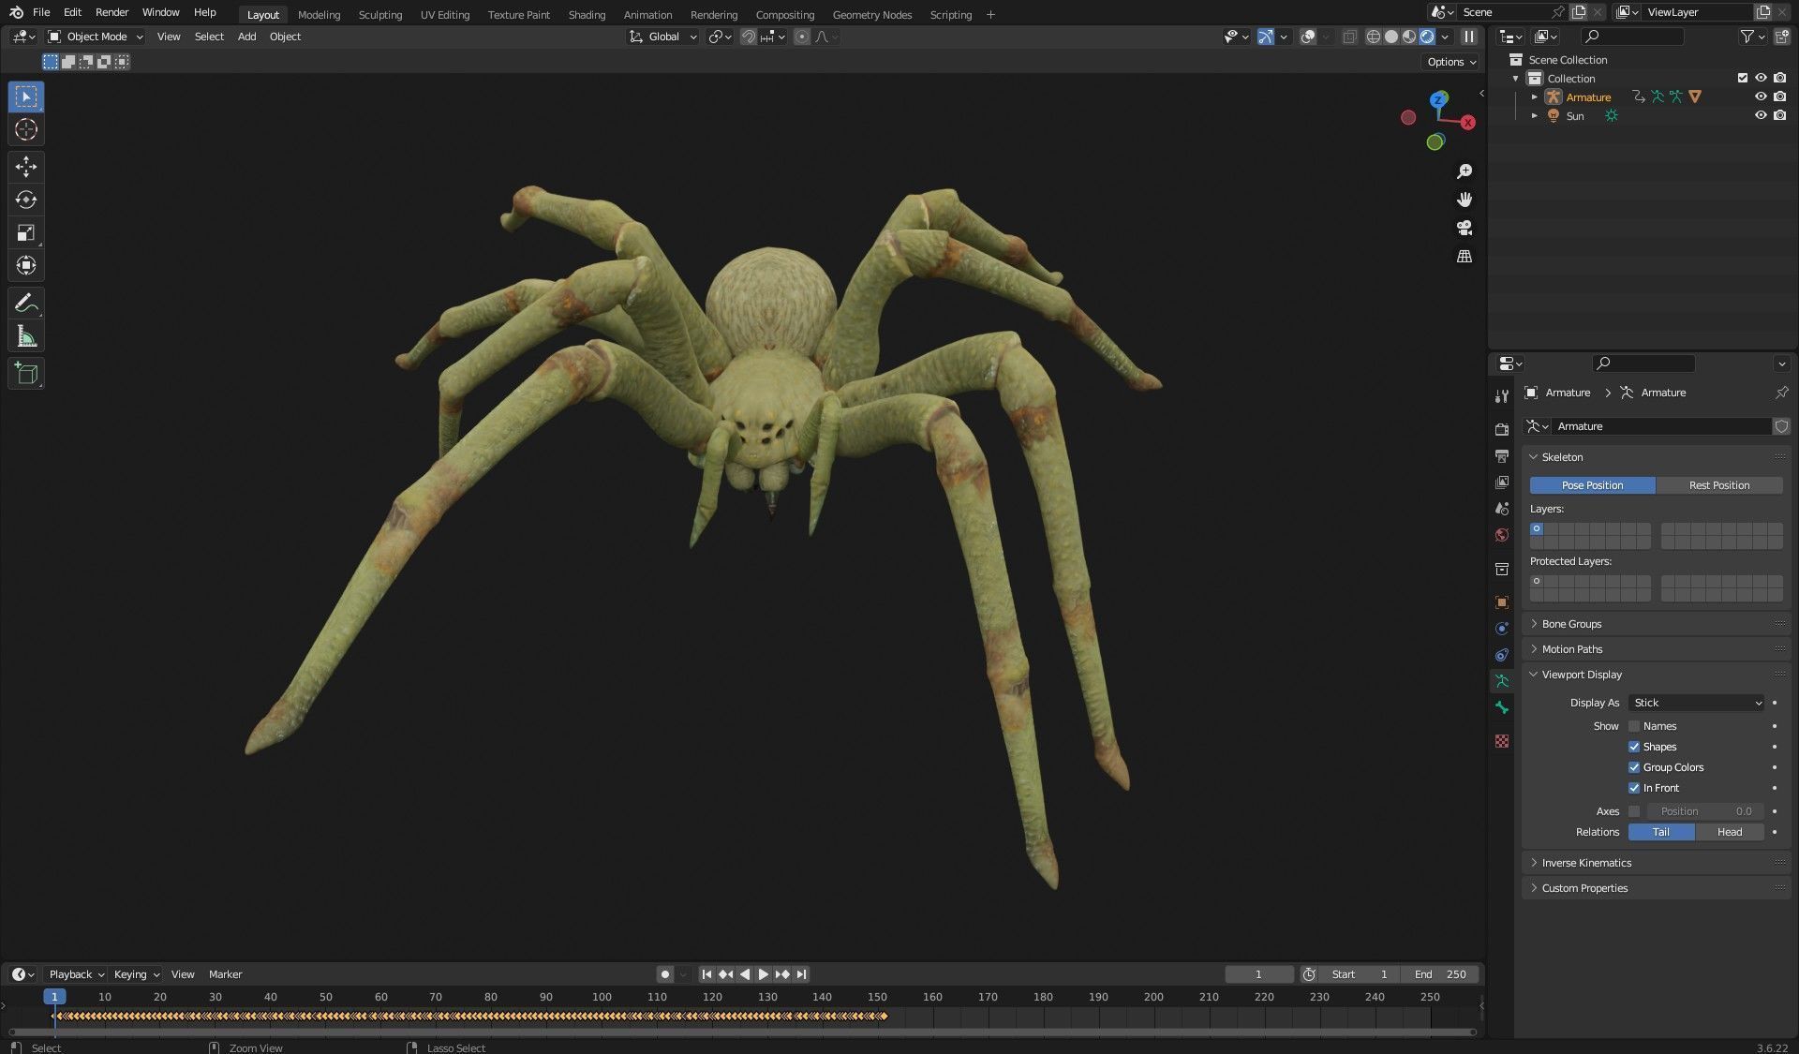This screenshot has width=1799, height=1054.
Task: Open the Options dropdown
Action: point(1450,62)
